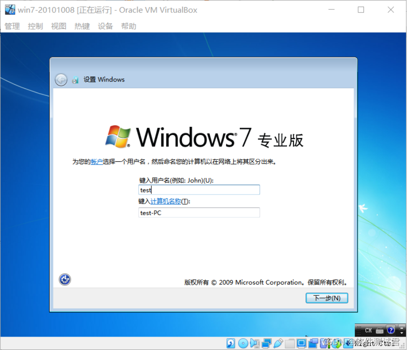Click the VirtualBox title bar app icon

point(10,9)
